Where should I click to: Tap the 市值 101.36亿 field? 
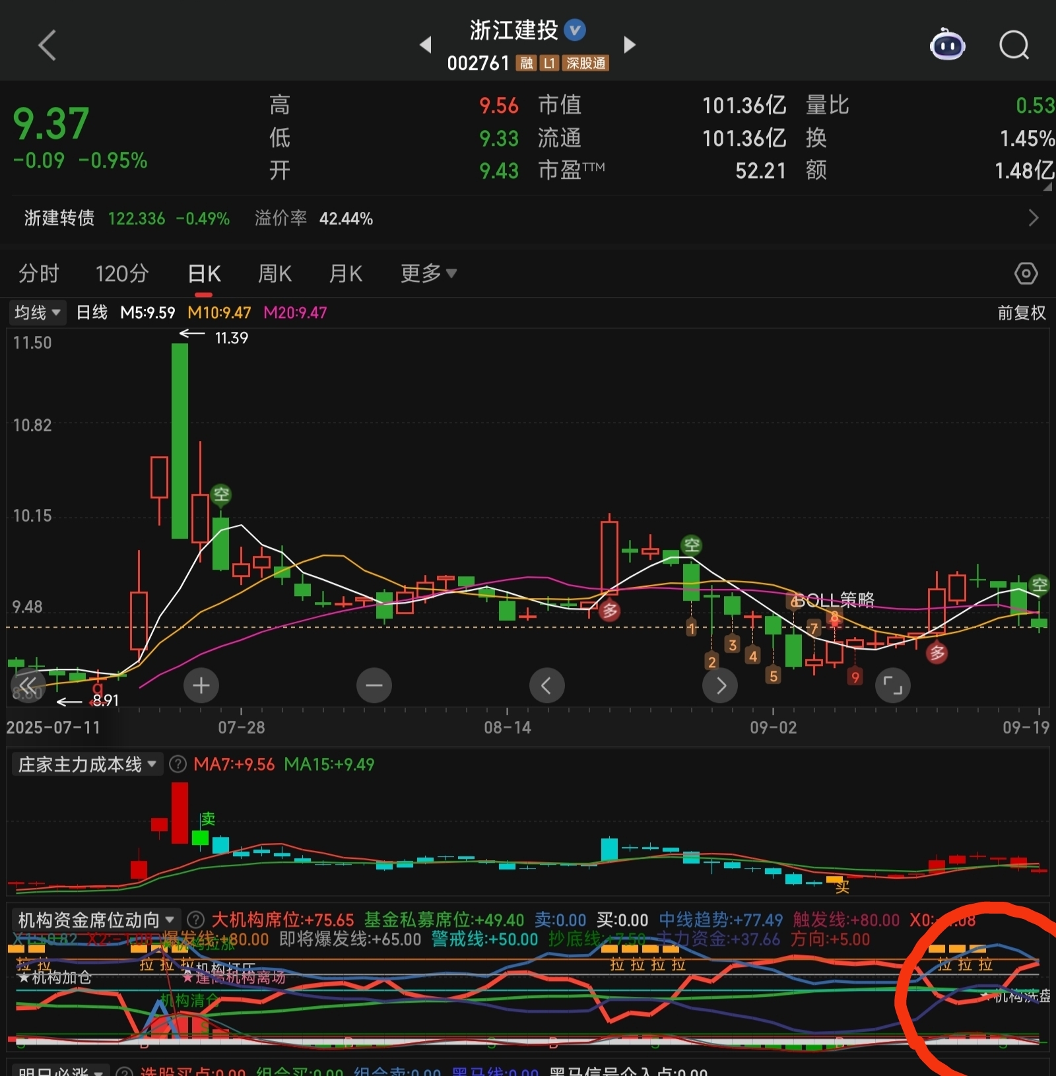(x=662, y=105)
